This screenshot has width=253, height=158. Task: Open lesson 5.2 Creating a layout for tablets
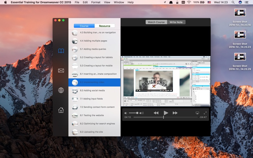coord(94,58)
